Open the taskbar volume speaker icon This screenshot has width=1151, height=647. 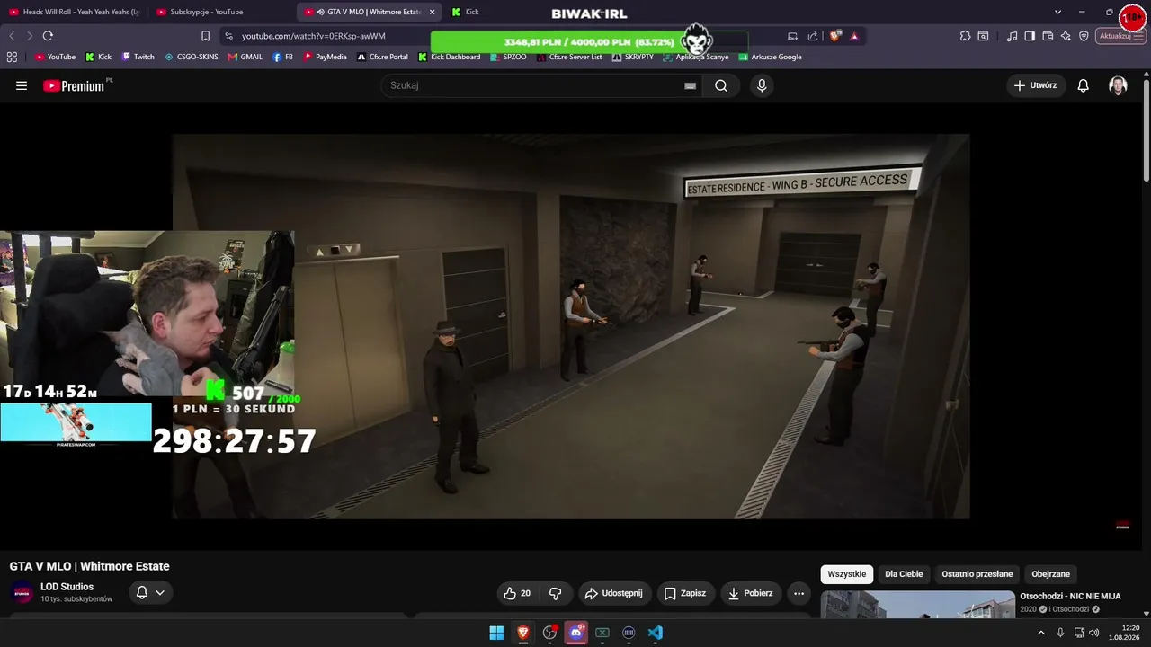tap(1093, 633)
